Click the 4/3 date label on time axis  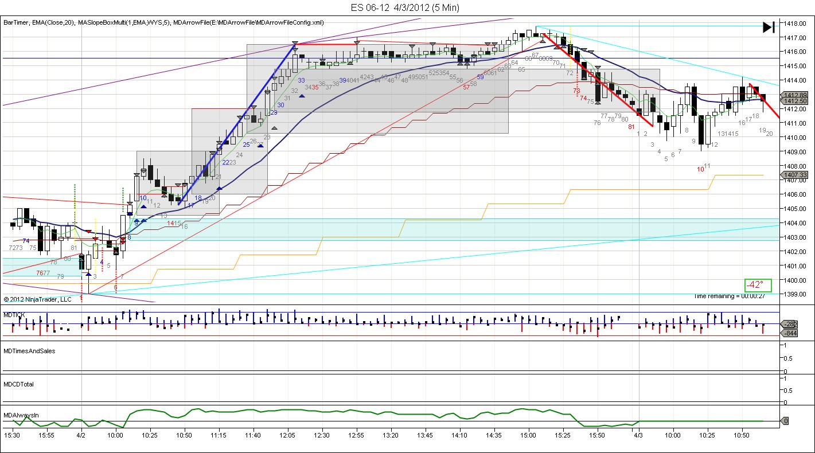click(638, 436)
